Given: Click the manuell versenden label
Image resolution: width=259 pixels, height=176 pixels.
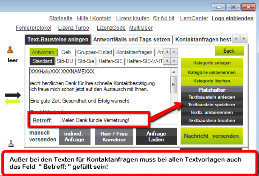Looking at the screenshot, I should (43, 136).
